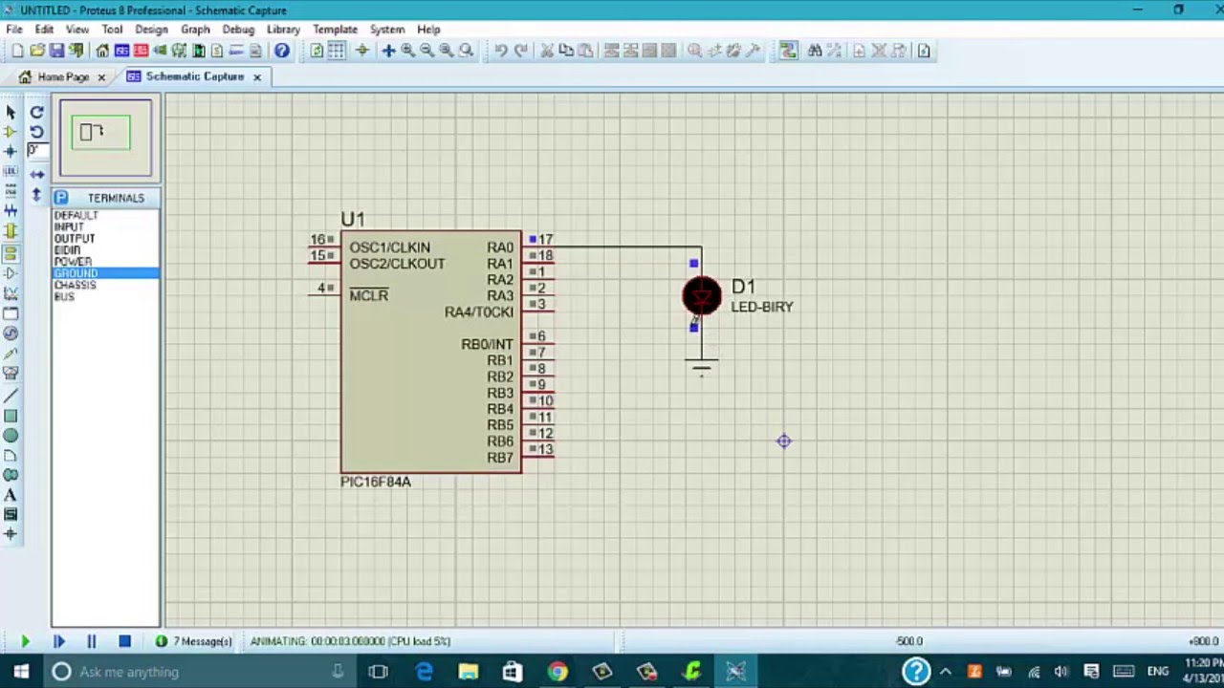
Task: Open the Edit menu
Action: [44, 30]
